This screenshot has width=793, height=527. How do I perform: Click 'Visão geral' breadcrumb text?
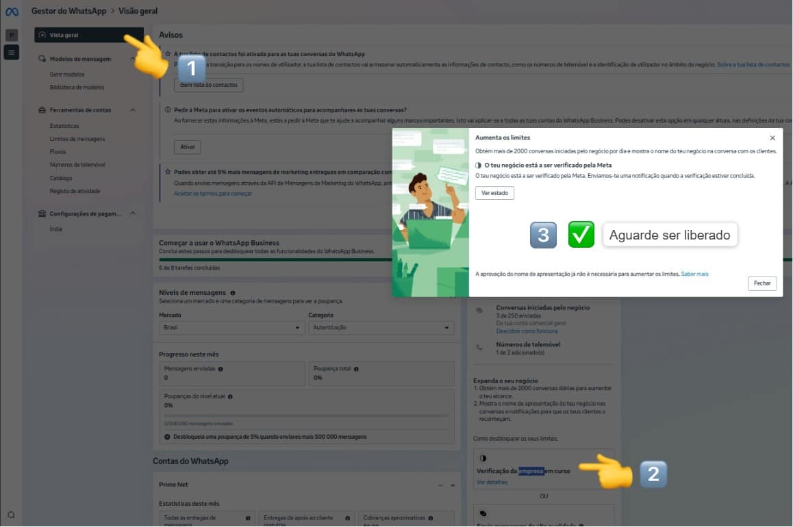click(138, 11)
